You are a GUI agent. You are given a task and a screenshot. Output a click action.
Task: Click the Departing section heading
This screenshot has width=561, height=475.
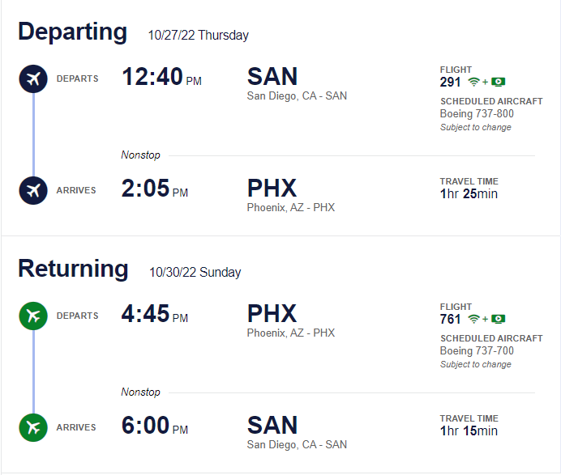[73, 32]
